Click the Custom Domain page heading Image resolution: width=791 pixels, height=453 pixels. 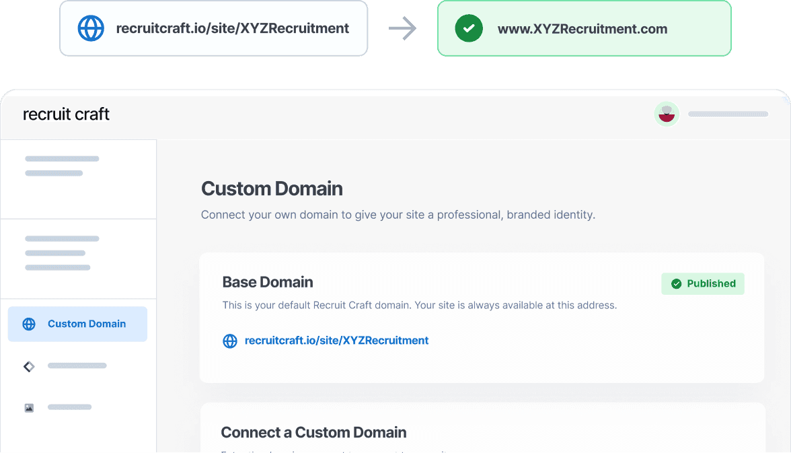click(272, 189)
